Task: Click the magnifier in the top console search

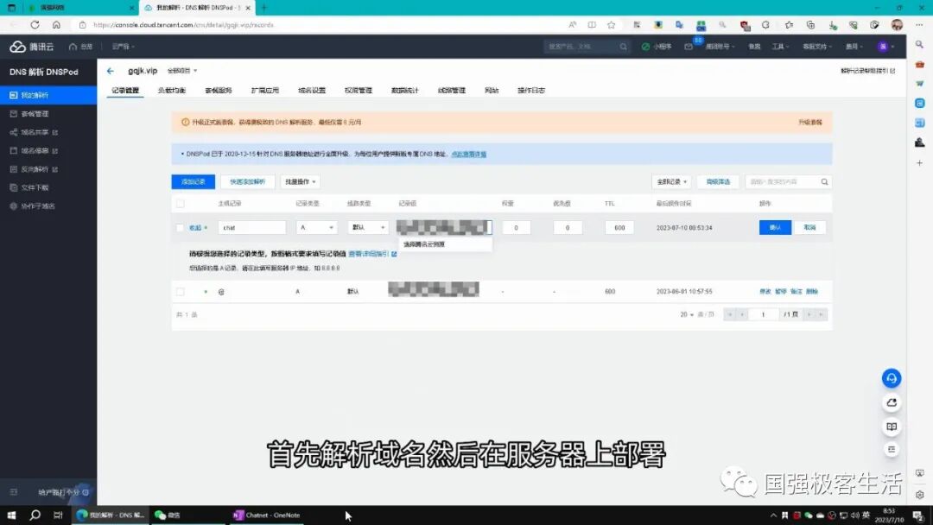Action: [623, 47]
